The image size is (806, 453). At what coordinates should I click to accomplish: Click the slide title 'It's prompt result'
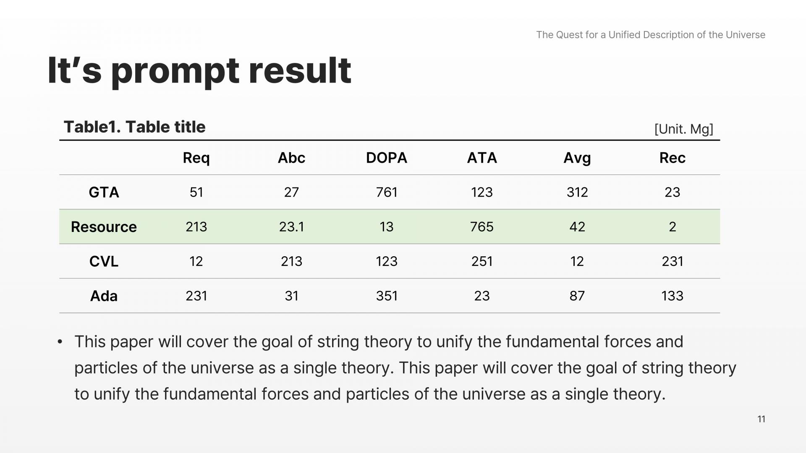(199, 70)
